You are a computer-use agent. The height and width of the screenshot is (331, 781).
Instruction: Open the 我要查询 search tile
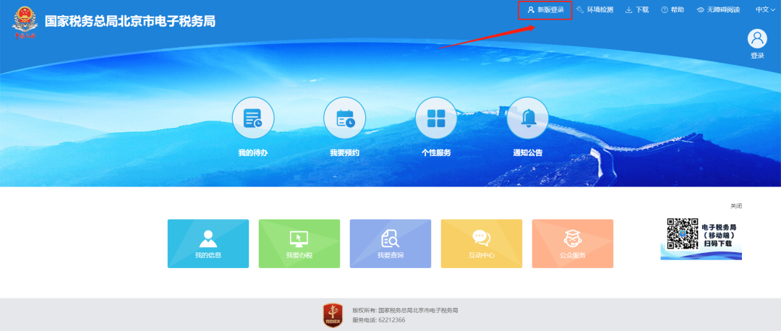390,244
